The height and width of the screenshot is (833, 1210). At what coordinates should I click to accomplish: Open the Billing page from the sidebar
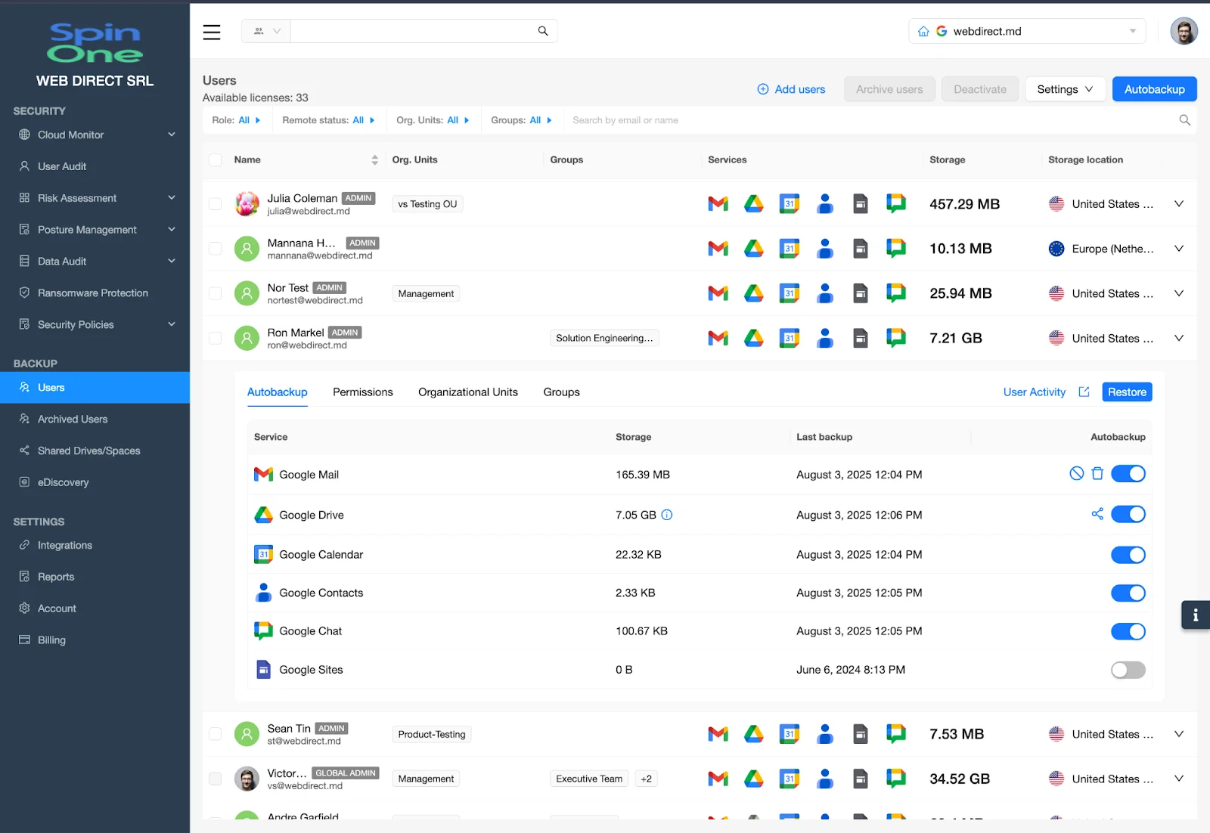pos(51,639)
